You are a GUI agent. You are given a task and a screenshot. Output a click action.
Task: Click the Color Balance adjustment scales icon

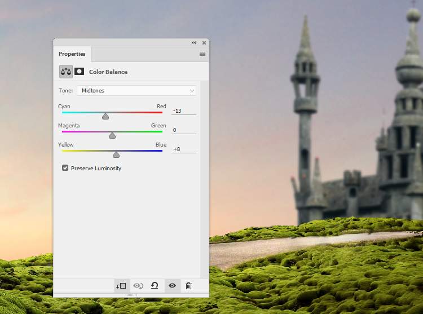pos(66,72)
